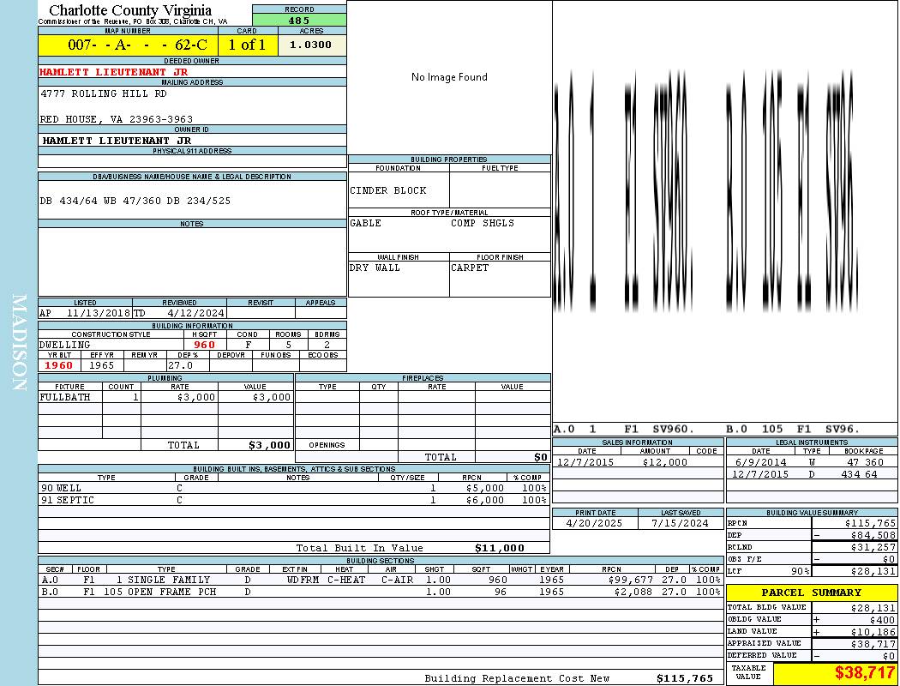The image size is (900, 686).
Task: Click LAND VALUE $10,186
Action: click(873, 631)
